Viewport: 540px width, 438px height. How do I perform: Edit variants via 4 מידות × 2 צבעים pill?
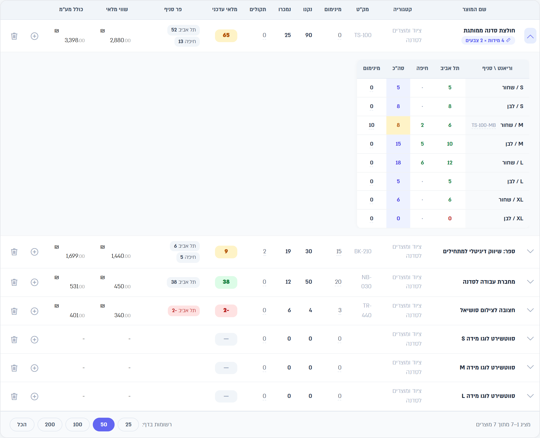[488, 40]
